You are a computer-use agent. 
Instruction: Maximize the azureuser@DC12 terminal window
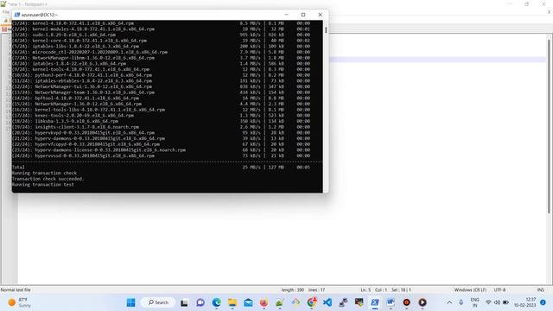(303, 15)
